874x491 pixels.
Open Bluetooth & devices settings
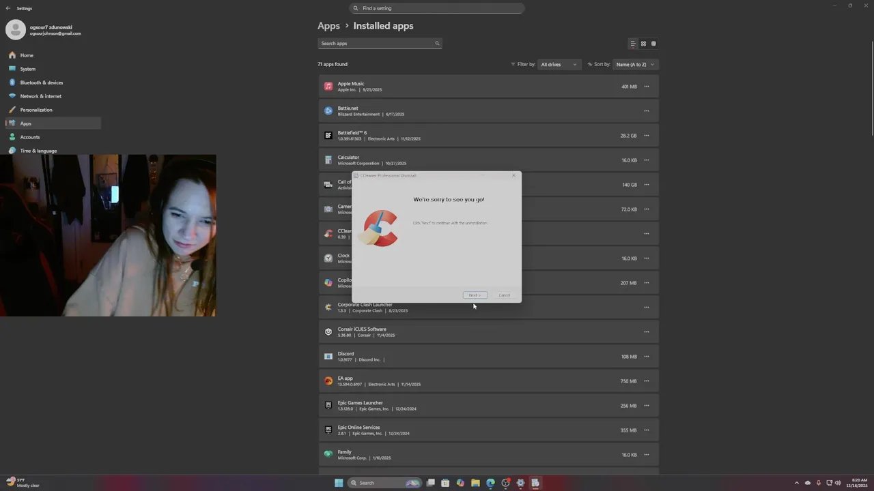pyautogui.click(x=53, y=83)
